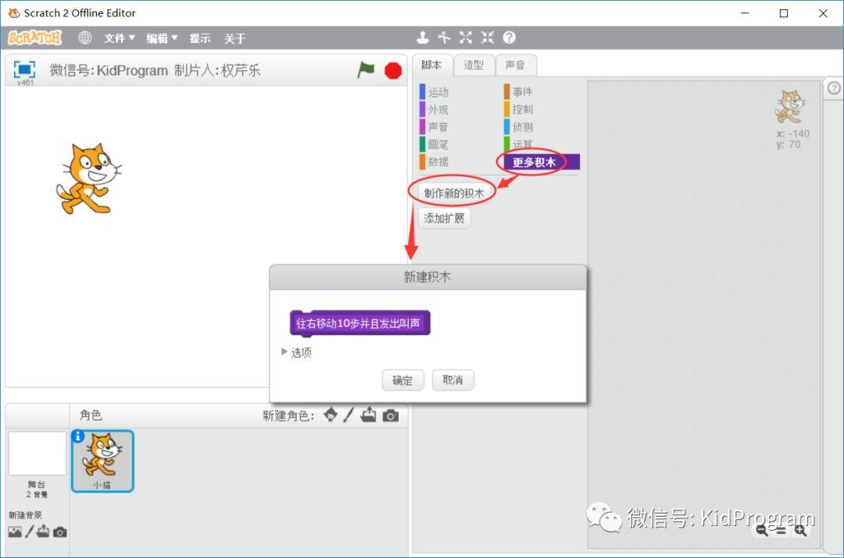Image resolution: width=844 pixels, height=558 pixels.
Task: Edit the project title field
Action: coord(155,70)
